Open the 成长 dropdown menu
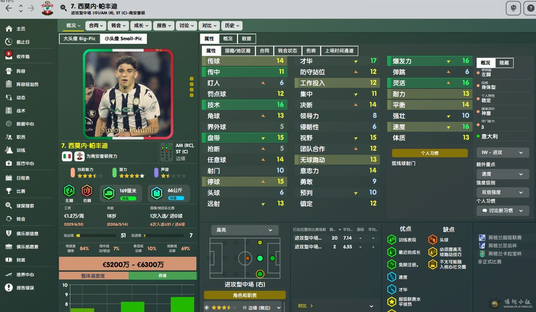Screen dimensions: 536x312 click(x=141, y=25)
